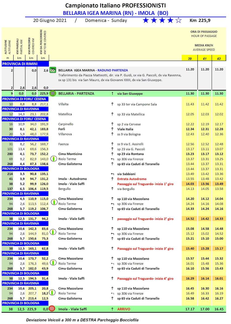Viewport: 231px width, 324px height.
Task: Click the left-turn arrow beside via Sabbioni
Action: 112,174
